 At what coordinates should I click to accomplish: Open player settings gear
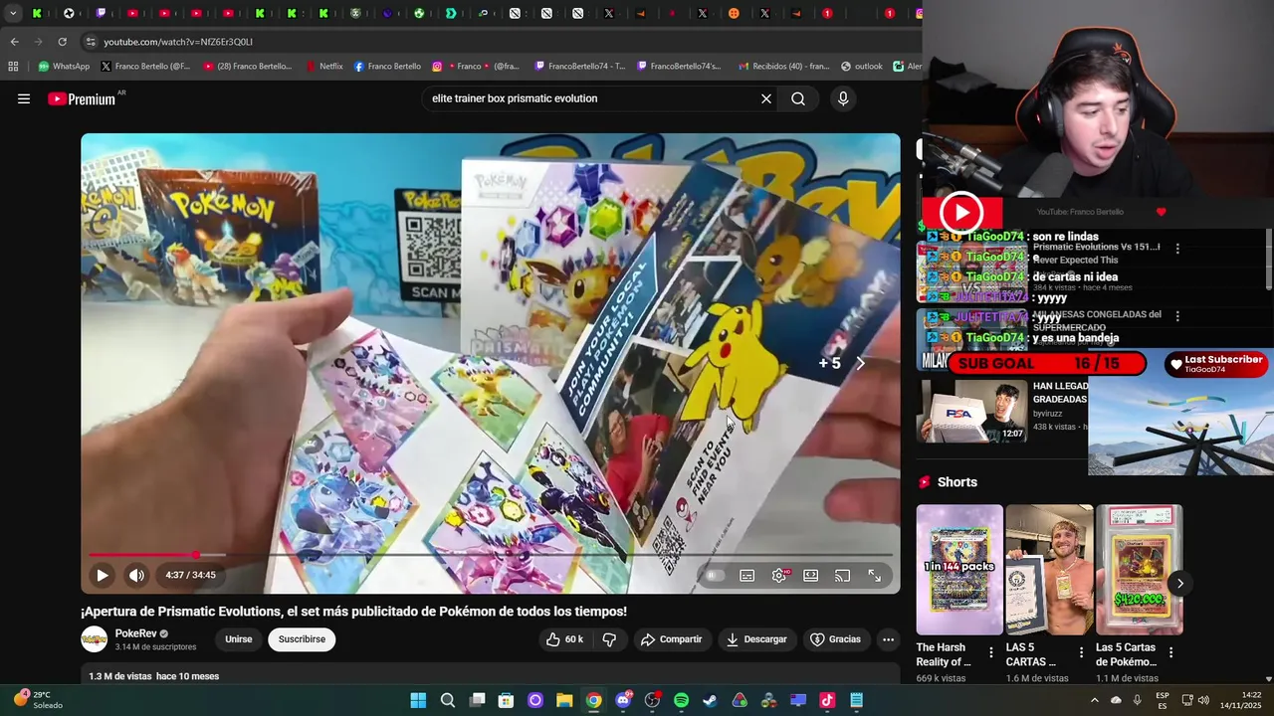pyautogui.click(x=779, y=575)
